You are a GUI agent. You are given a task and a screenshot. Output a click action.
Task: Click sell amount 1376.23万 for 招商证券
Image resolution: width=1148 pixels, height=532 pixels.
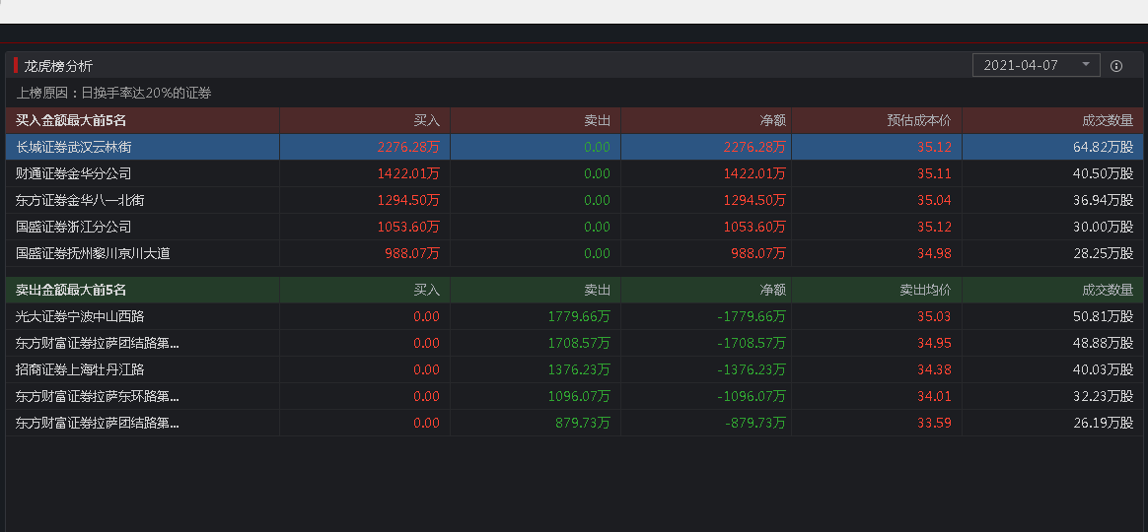click(579, 369)
